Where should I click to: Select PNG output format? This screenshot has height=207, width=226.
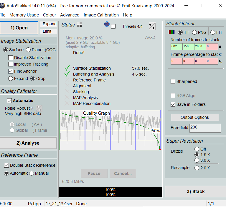tap(199, 32)
